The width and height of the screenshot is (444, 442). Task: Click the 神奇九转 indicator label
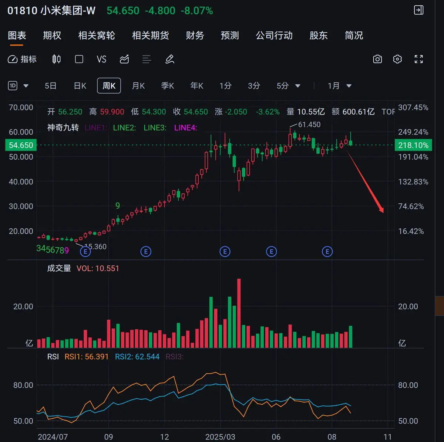click(x=63, y=128)
